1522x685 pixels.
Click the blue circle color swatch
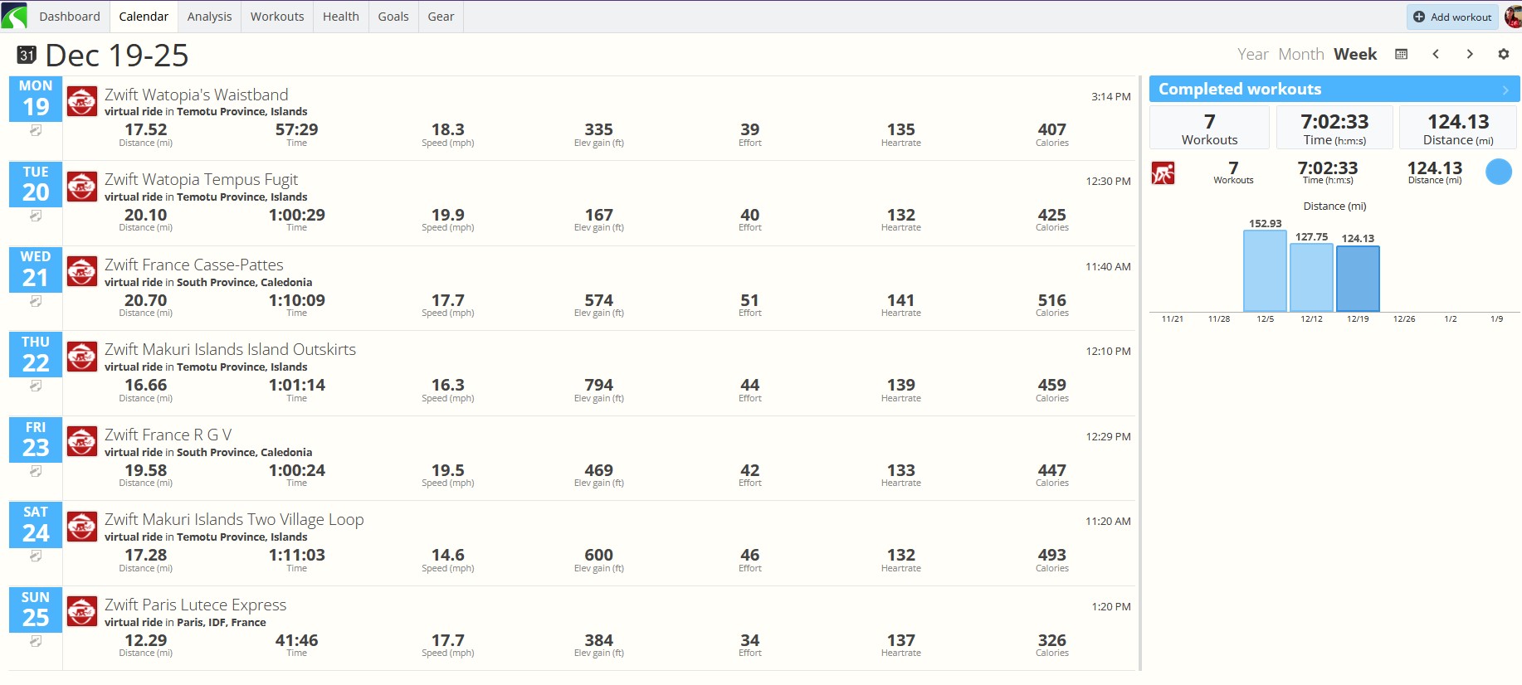click(x=1498, y=172)
